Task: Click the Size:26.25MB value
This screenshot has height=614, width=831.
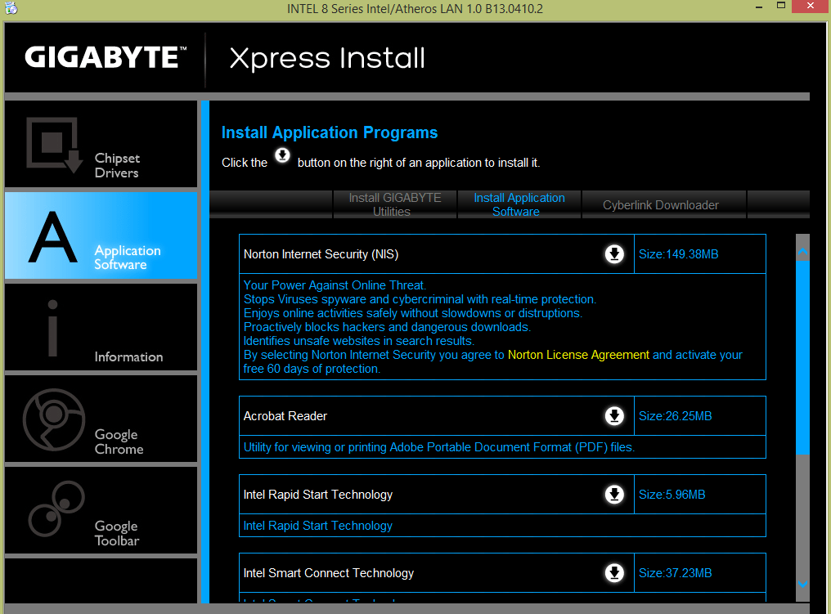Action: [676, 416]
